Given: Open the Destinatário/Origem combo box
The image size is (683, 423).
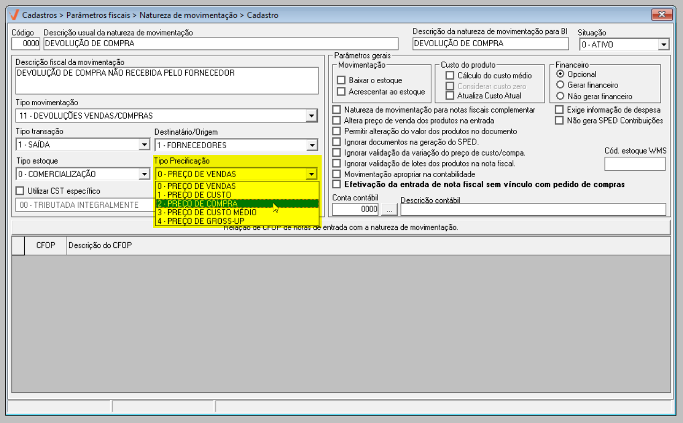Looking at the screenshot, I should [x=312, y=145].
